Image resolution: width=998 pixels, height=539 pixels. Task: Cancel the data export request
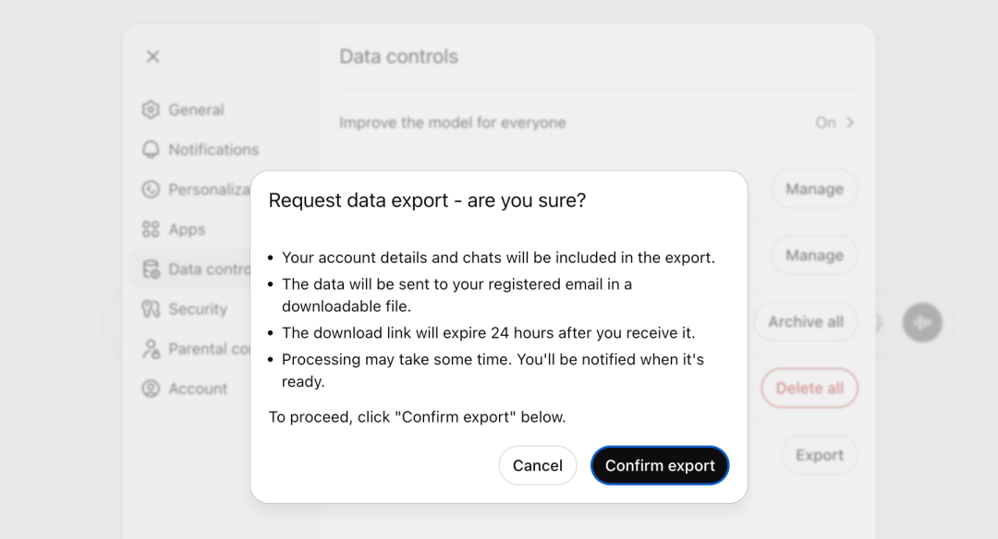pos(537,465)
